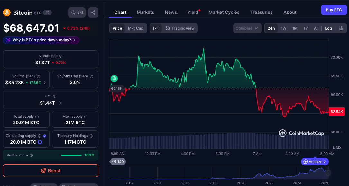Open the Market Cycles tab
This screenshot has height=186, width=349.
[x=224, y=12]
